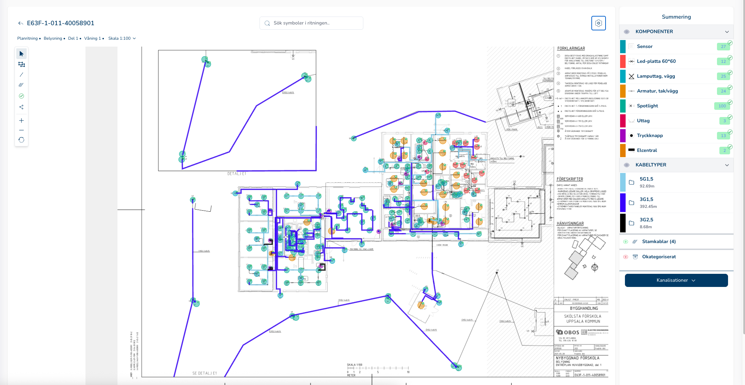The width and height of the screenshot is (745, 385).
Task: Open the settings gear button
Action: pos(598,23)
